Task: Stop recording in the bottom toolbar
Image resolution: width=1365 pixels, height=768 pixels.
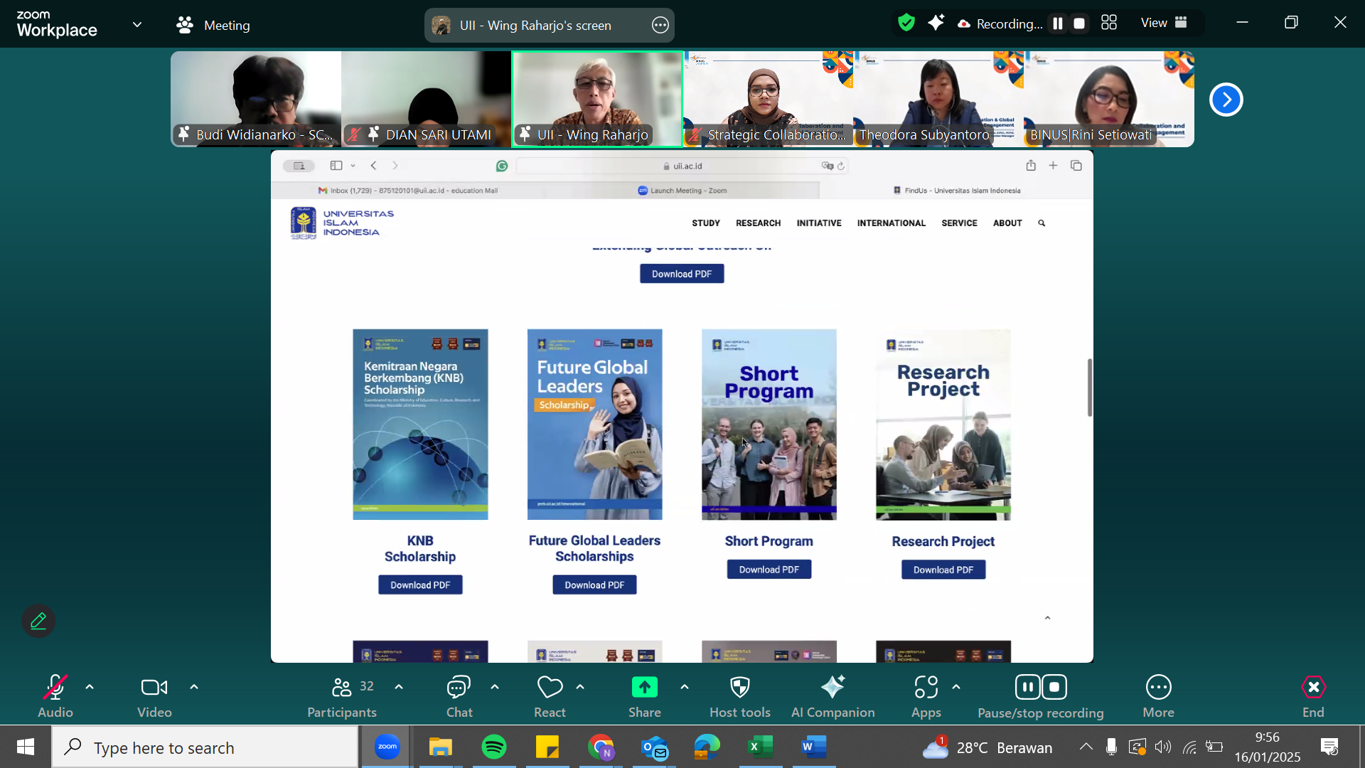Action: point(1054,687)
